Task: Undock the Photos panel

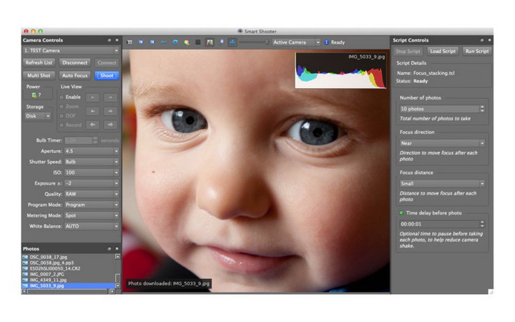Action: pos(109,249)
